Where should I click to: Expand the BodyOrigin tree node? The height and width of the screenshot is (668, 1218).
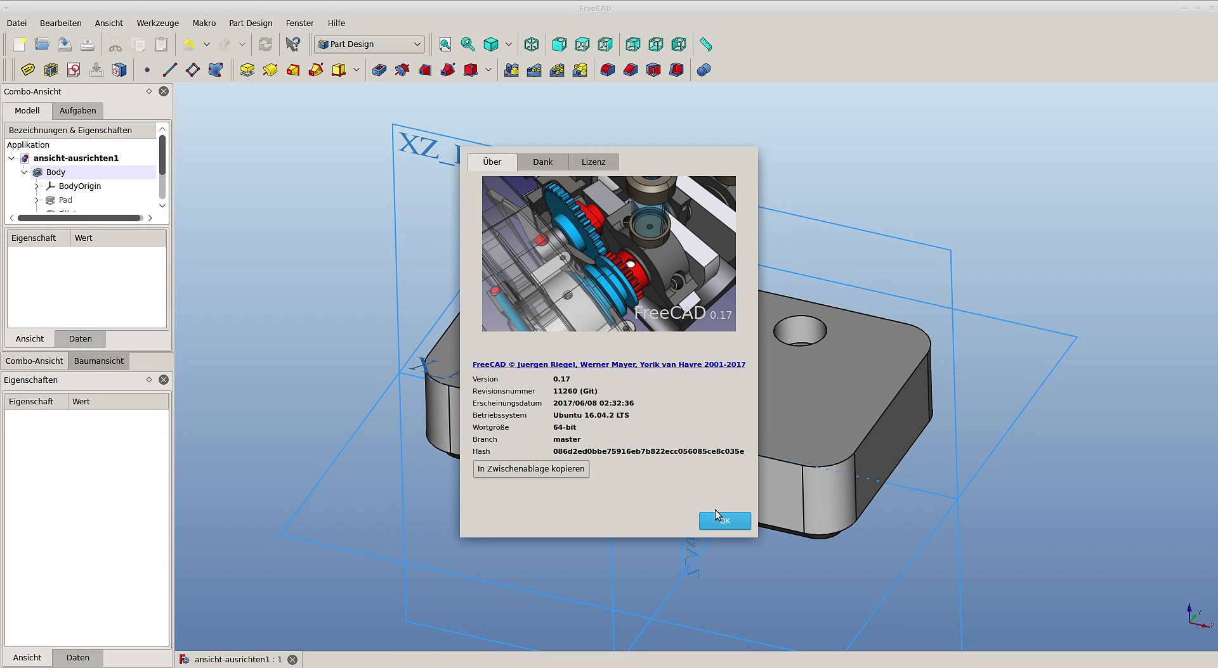(37, 186)
